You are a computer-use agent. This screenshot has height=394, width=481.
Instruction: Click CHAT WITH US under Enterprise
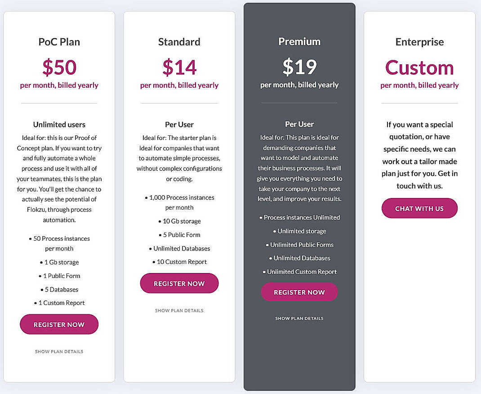(419, 208)
